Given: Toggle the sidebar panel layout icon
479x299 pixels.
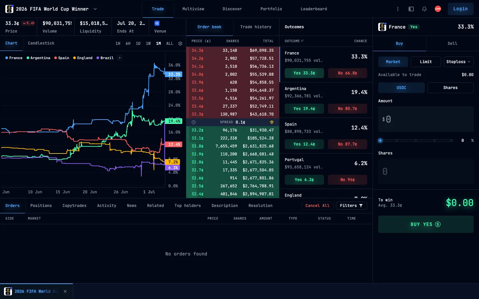Looking at the screenshot, I should [411, 9].
